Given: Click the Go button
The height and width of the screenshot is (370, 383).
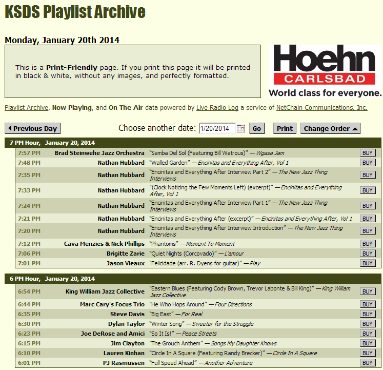Looking at the screenshot, I should click(x=257, y=128).
